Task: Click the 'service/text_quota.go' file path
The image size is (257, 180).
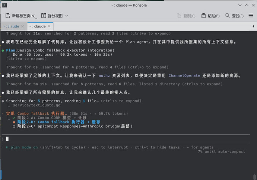Action: tap(37, 105)
